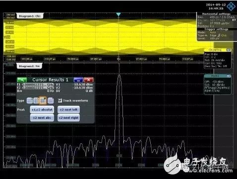Minimize Ch1Wfm1 signal box via its icon

coord(228,50)
